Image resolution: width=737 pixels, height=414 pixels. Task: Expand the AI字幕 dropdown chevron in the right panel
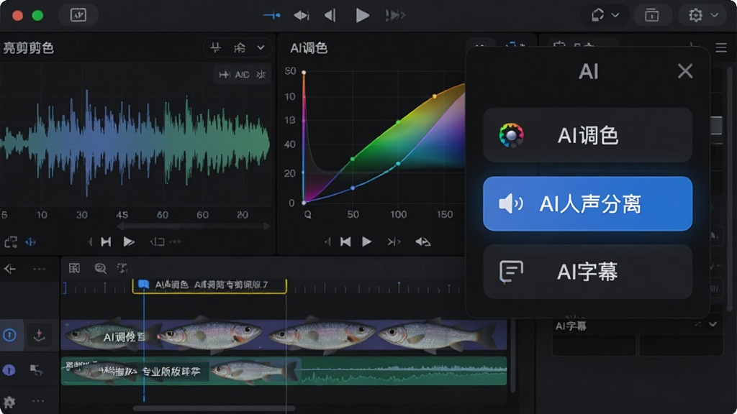[713, 324]
